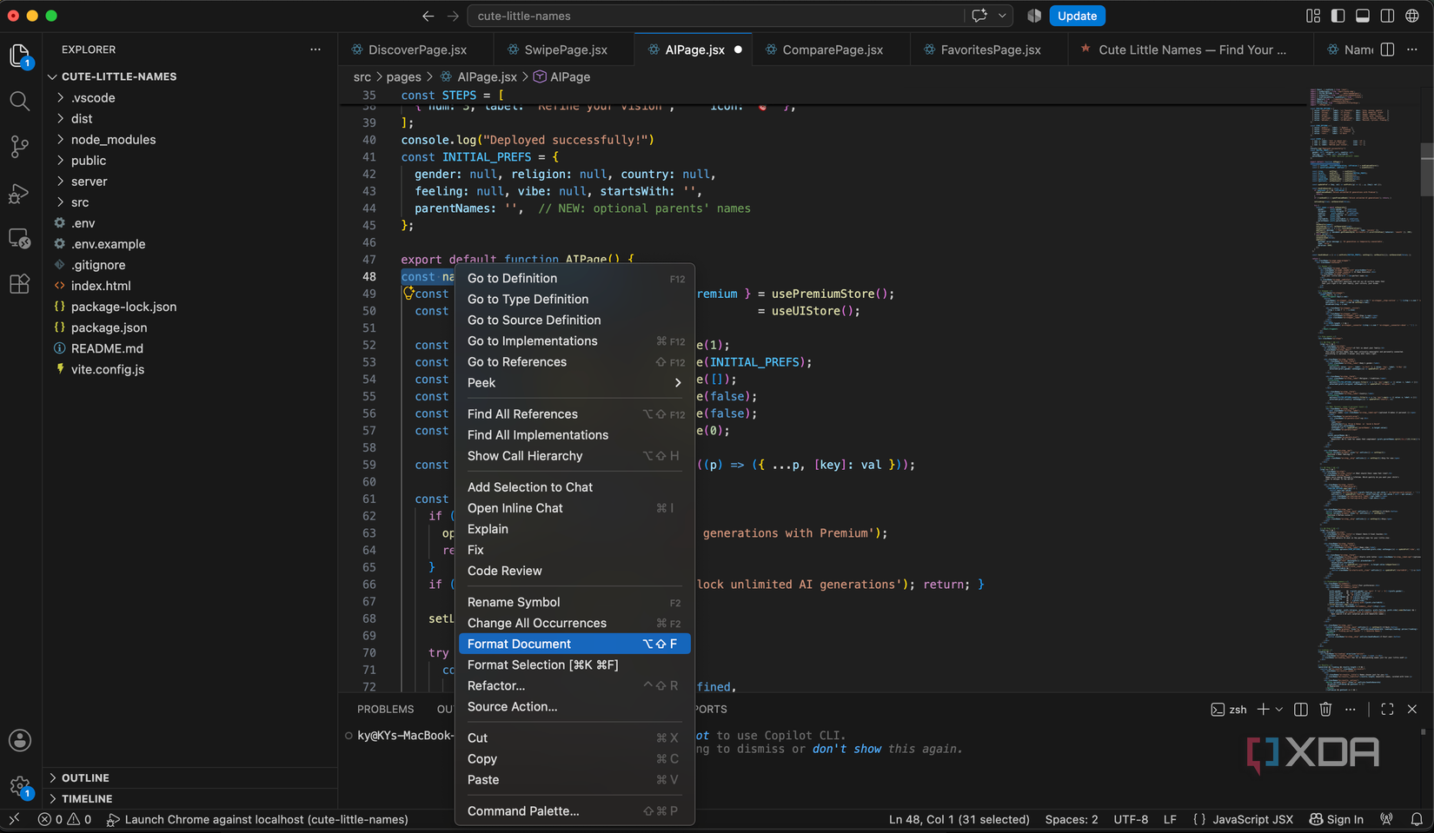1434x833 pixels.
Task: Change JavaScript JSX language mode
Action: 1252,819
